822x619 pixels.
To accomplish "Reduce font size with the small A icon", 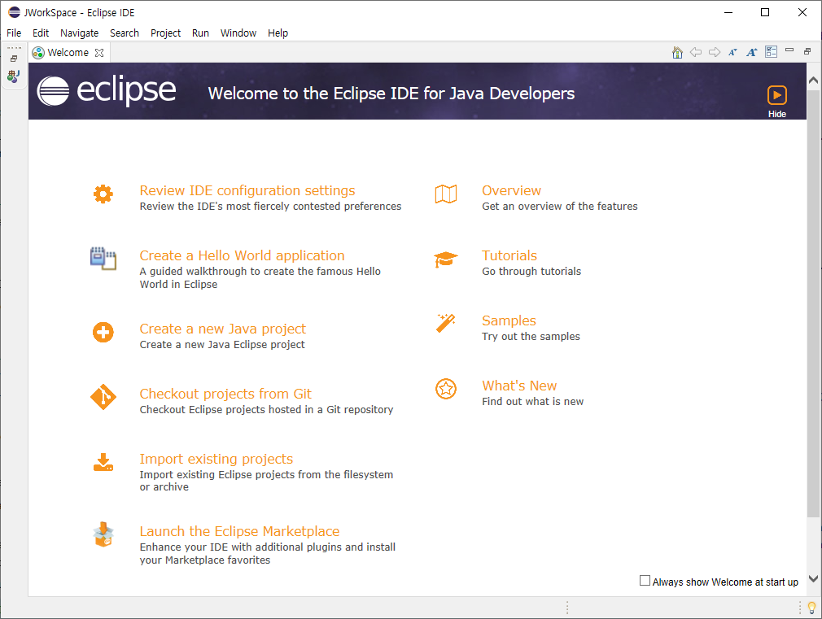I will click(x=732, y=52).
